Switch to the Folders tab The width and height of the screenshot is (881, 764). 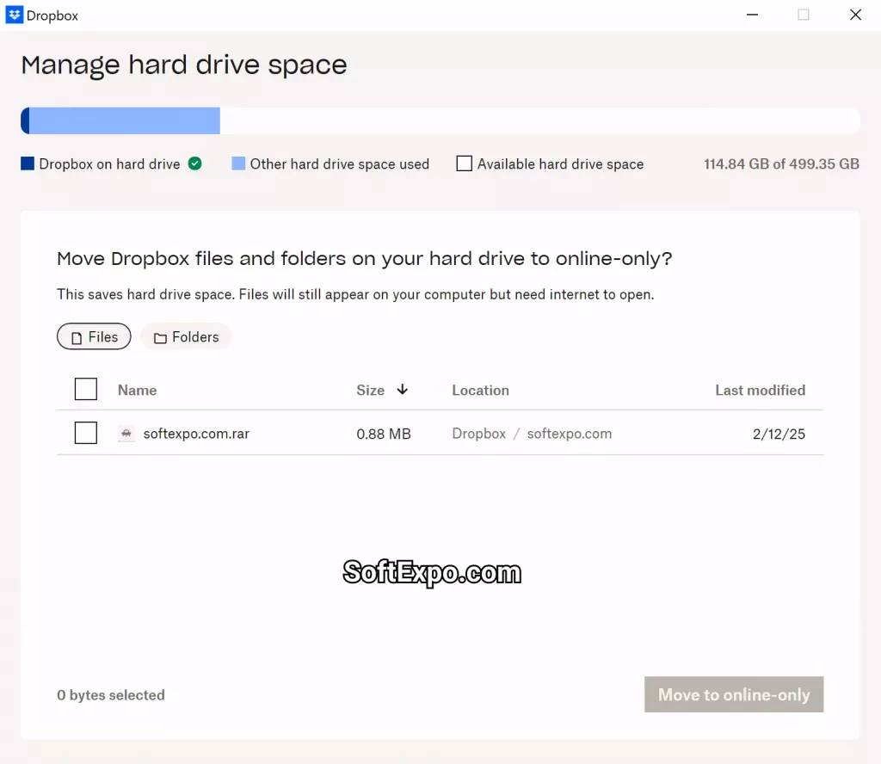[x=186, y=336]
